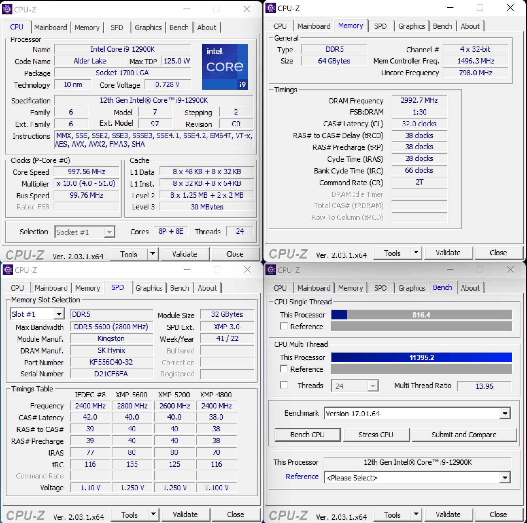Click CPU-Z title icon in Bench window
The image size is (527, 523).
point(271,270)
